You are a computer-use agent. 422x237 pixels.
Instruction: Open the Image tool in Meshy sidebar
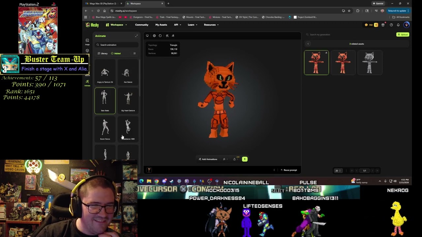click(x=87, y=41)
